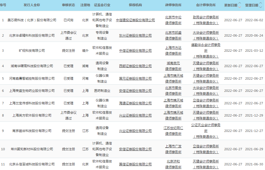Open 海通证券股份有限公司 sponsor link
This screenshot has height=170, width=265.
(x=135, y=103)
